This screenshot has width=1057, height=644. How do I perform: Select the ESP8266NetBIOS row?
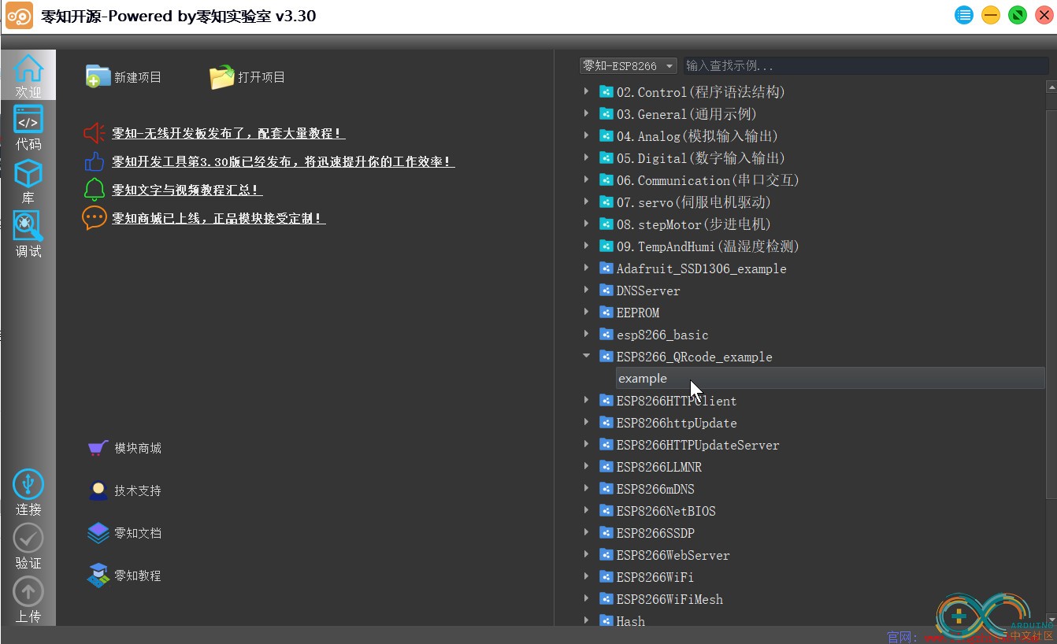(x=666, y=511)
